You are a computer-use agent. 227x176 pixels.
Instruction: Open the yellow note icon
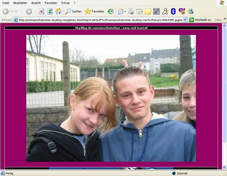(148, 11)
